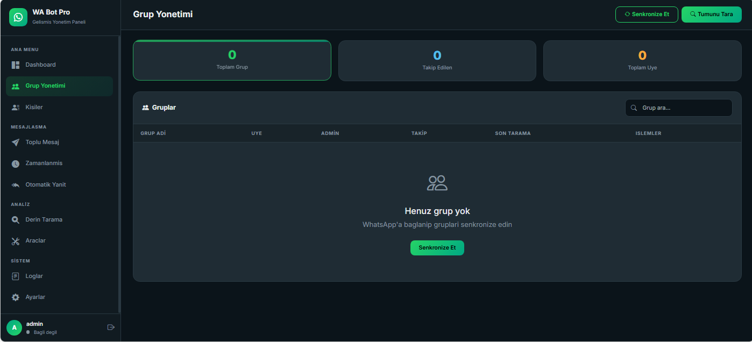Image resolution: width=752 pixels, height=342 pixels.
Task: Open Ayarlar settings page
Action: [x=36, y=297]
